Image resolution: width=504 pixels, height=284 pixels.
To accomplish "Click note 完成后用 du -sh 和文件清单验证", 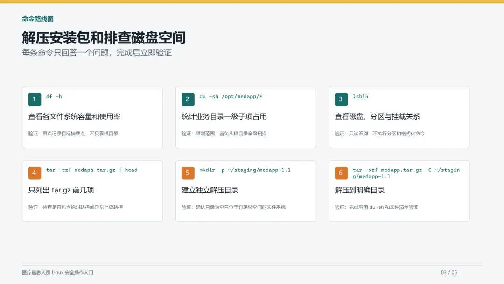I will (377, 207).
